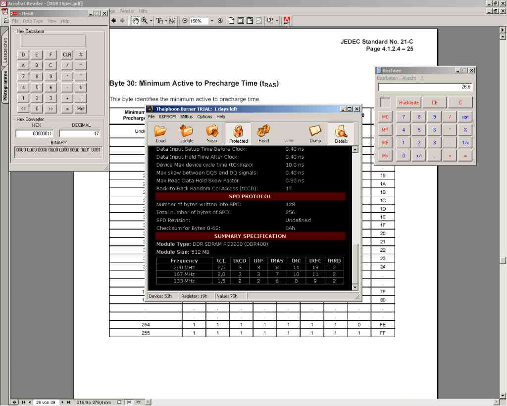Click the Actual Size page icon
Image resolution: width=507 pixels, height=406 pixels.
[x=232, y=21]
